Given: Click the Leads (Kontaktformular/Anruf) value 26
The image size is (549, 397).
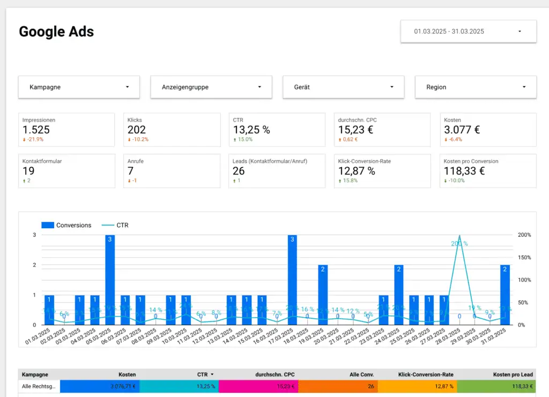Looking at the screenshot, I should pos(239,171).
